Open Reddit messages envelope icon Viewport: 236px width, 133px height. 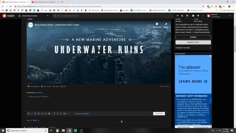click(x=198, y=16)
